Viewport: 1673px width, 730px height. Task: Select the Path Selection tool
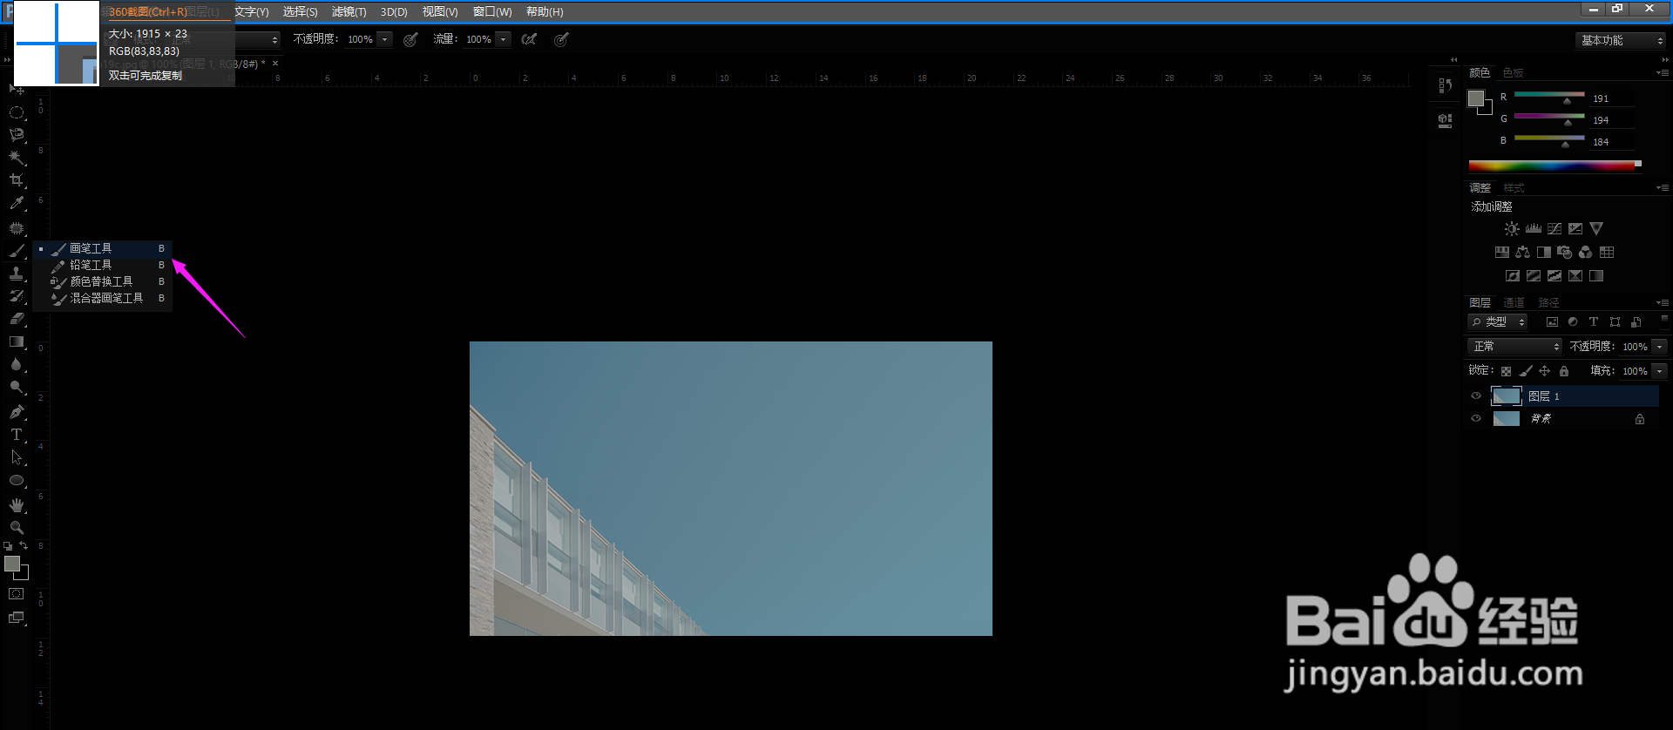[17, 456]
